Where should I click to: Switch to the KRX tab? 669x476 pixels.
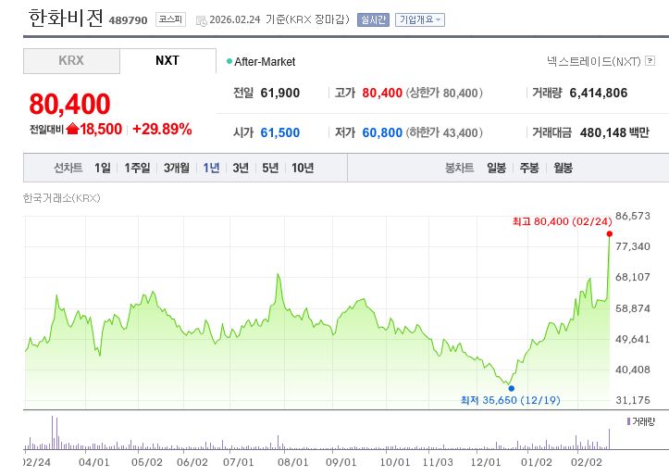(x=71, y=60)
